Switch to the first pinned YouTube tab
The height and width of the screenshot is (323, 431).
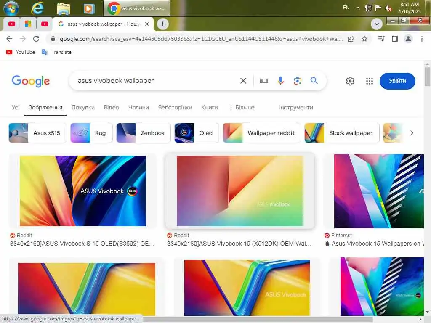(x=11, y=24)
